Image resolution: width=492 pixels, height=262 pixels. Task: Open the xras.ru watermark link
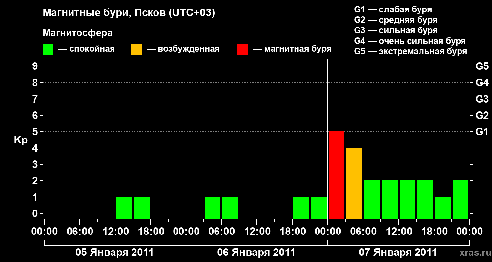point(473,253)
